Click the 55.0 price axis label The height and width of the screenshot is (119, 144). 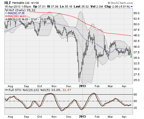(x=137, y=13)
